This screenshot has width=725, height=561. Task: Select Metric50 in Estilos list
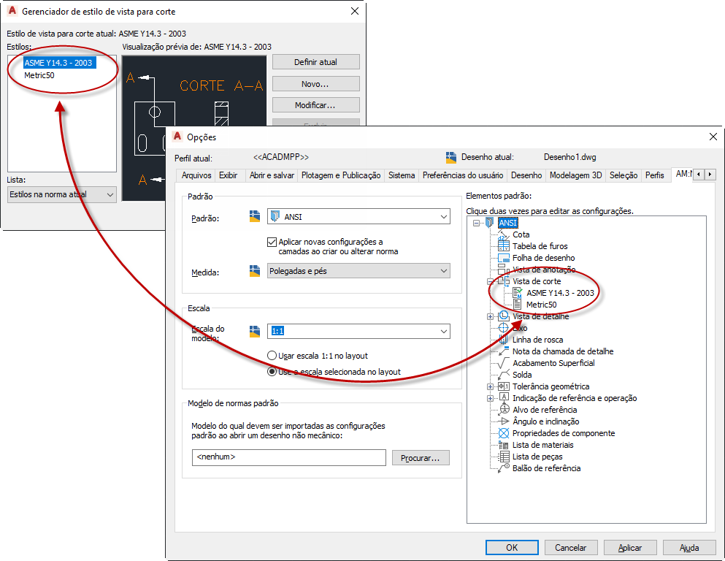39,75
